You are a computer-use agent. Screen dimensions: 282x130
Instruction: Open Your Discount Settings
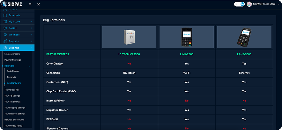pyautogui.click(x=15, y=114)
